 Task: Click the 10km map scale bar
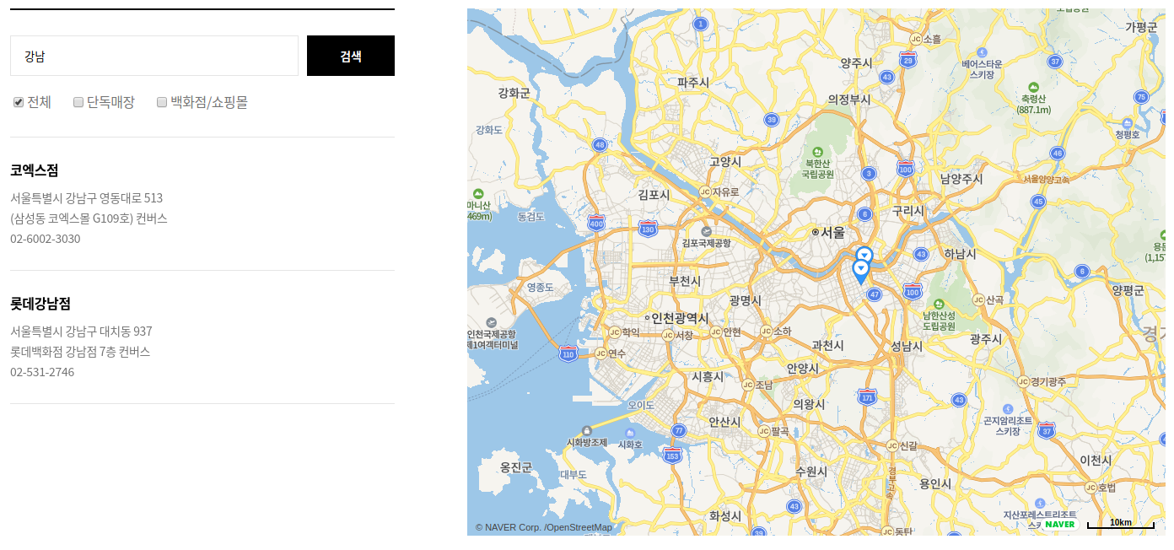coord(1121,524)
